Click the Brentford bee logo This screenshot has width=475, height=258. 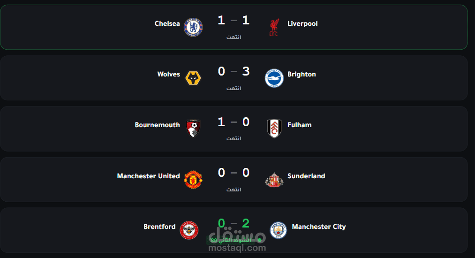(189, 230)
